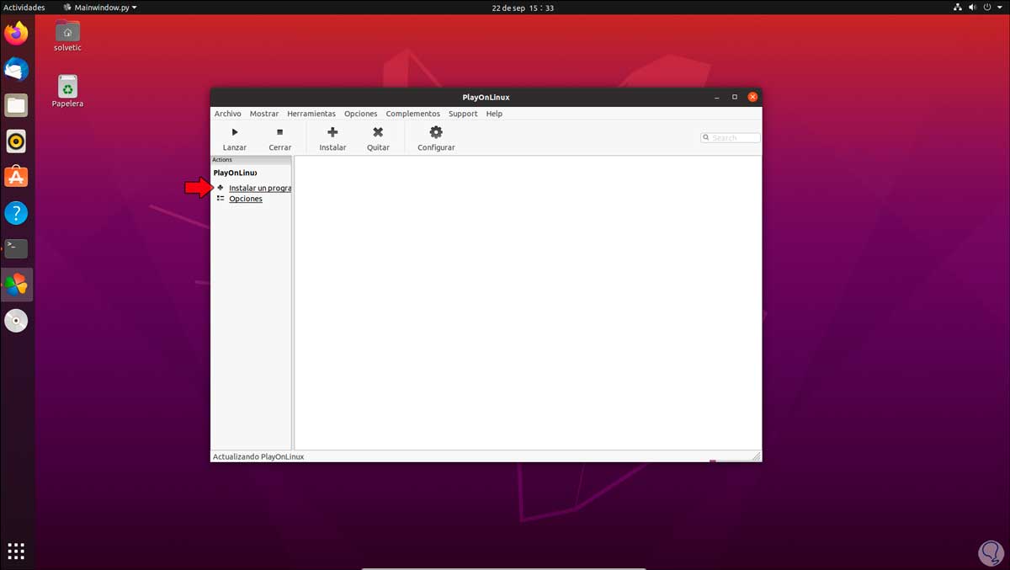The height and width of the screenshot is (570, 1010).
Task: Open the solvetic home folder on desktop
Action: 67,35
